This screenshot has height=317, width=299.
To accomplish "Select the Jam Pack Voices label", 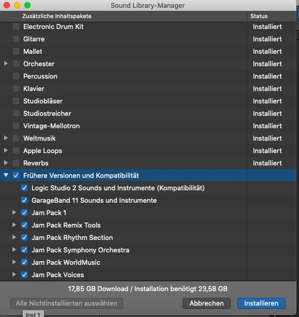I will pos(58,275).
